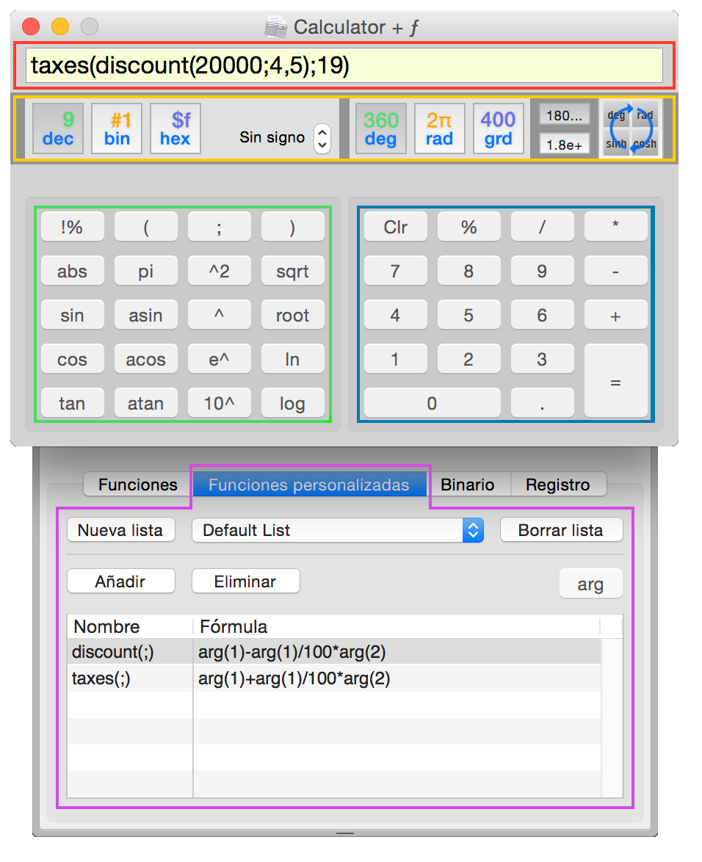702x862 pixels.
Task: Select the discount(;) function row
Action: [x=334, y=652]
